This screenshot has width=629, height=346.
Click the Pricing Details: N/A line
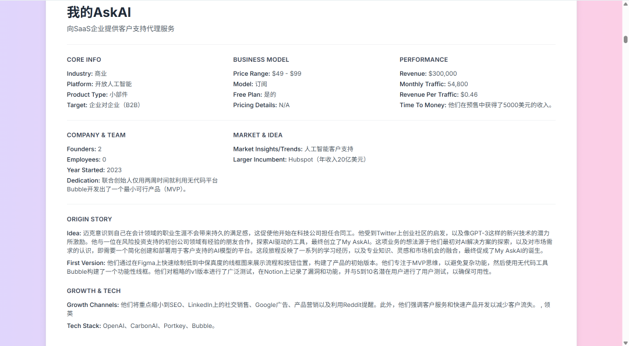point(262,105)
